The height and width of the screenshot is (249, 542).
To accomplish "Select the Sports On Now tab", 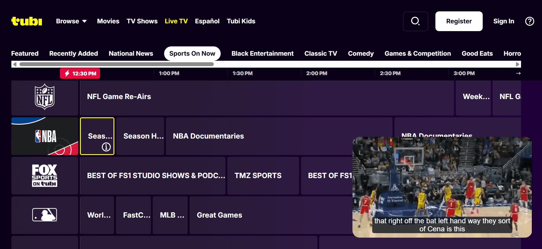I will point(192,54).
